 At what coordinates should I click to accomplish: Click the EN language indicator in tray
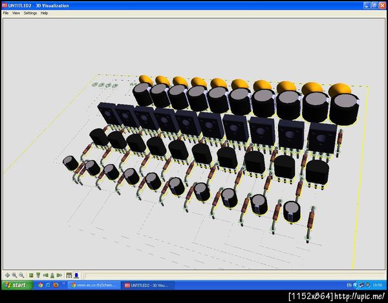tap(349, 285)
